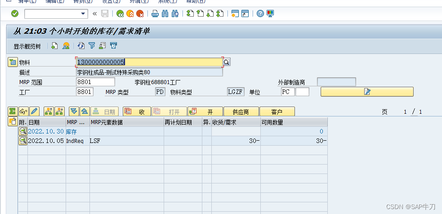
Task: Click the 可用数量 column header
Action: pyautogui.click(x=294, y=122)
